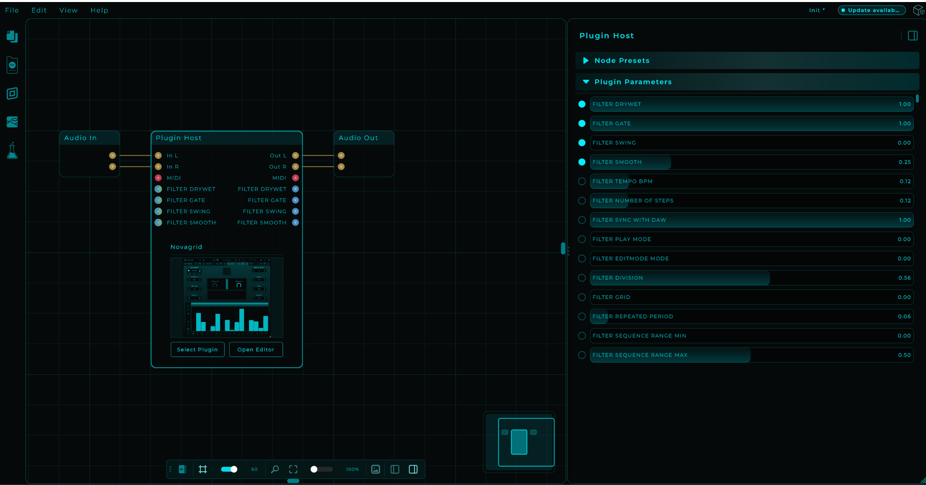Viewport: 926px width, 485px height.
Task: Disable the FILTER SMOOTH parameter port toggle
Action: 582,162
